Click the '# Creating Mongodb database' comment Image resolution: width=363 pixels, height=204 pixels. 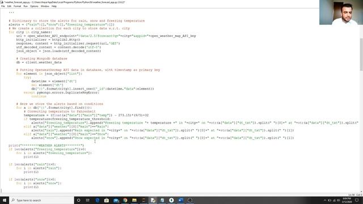(x=41, y=58)
